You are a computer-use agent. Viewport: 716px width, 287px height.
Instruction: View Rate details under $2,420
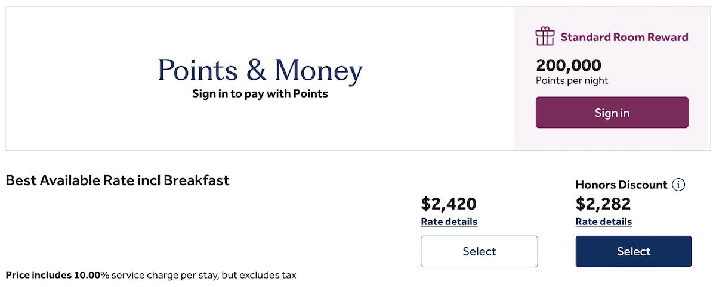pyautogui.click(x=449, y=222)
